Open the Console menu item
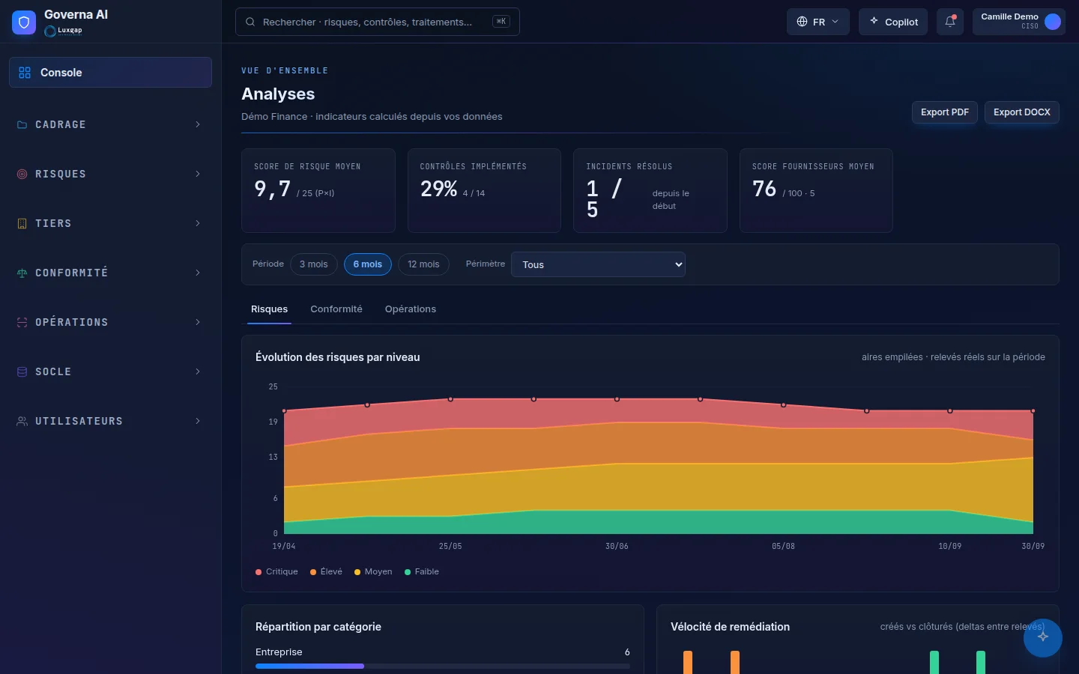 point(110,73)
